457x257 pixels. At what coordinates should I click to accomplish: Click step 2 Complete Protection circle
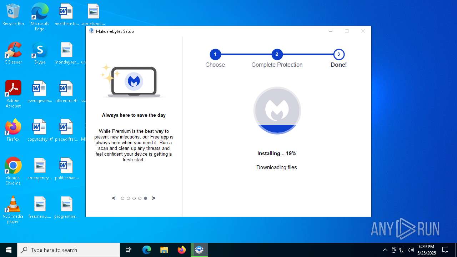[x=277, y=55]
